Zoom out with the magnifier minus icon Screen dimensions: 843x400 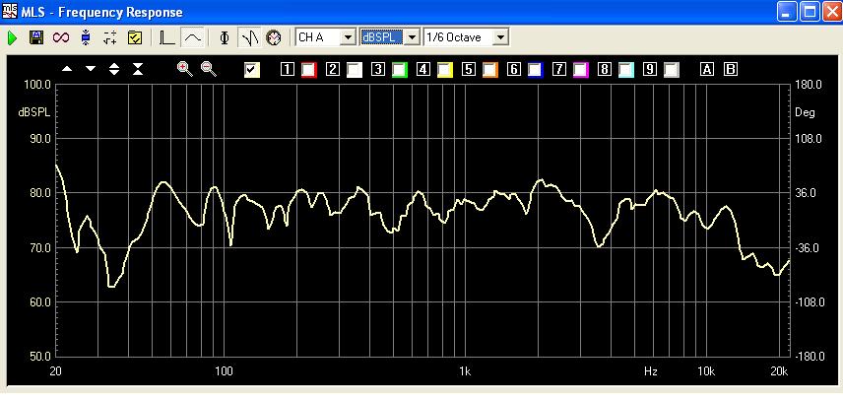pos(208,69)
